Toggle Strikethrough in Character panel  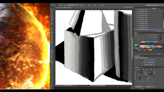coord(152,81)
